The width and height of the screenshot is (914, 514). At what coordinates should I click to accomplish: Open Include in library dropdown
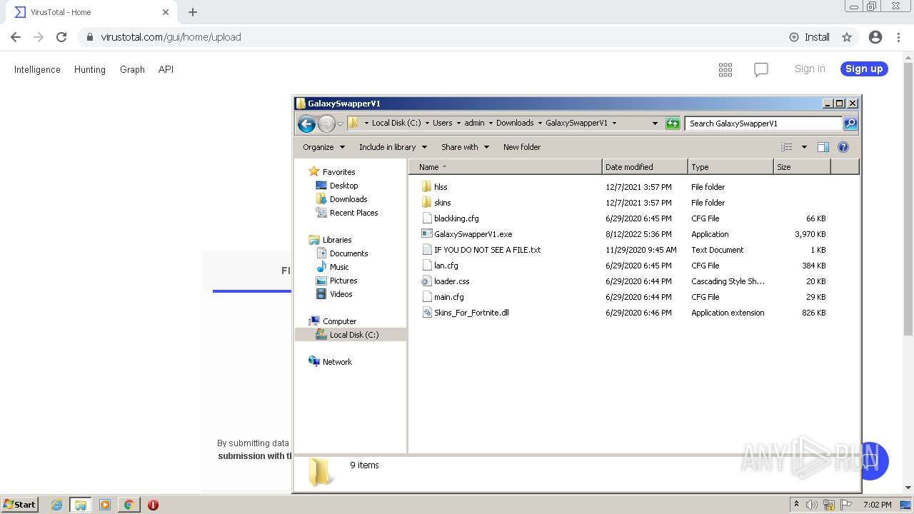(393, 147)
